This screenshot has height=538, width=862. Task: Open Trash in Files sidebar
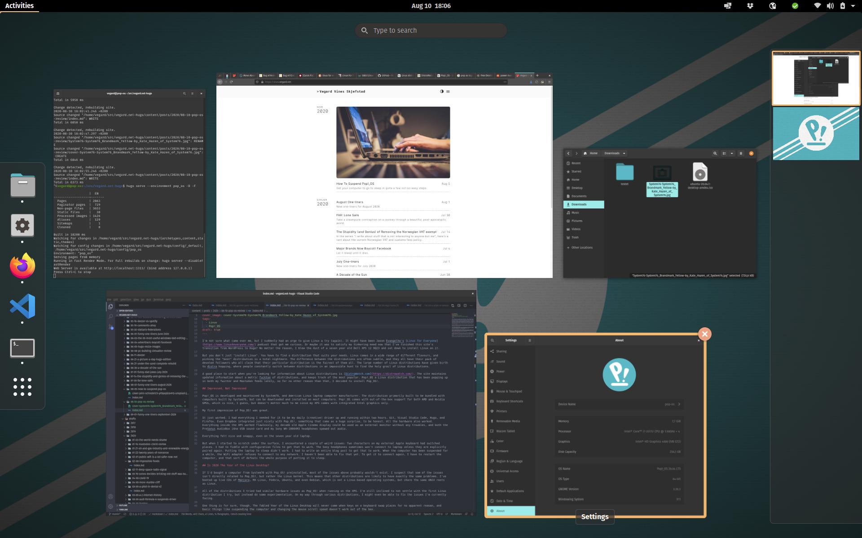point(584,237)
